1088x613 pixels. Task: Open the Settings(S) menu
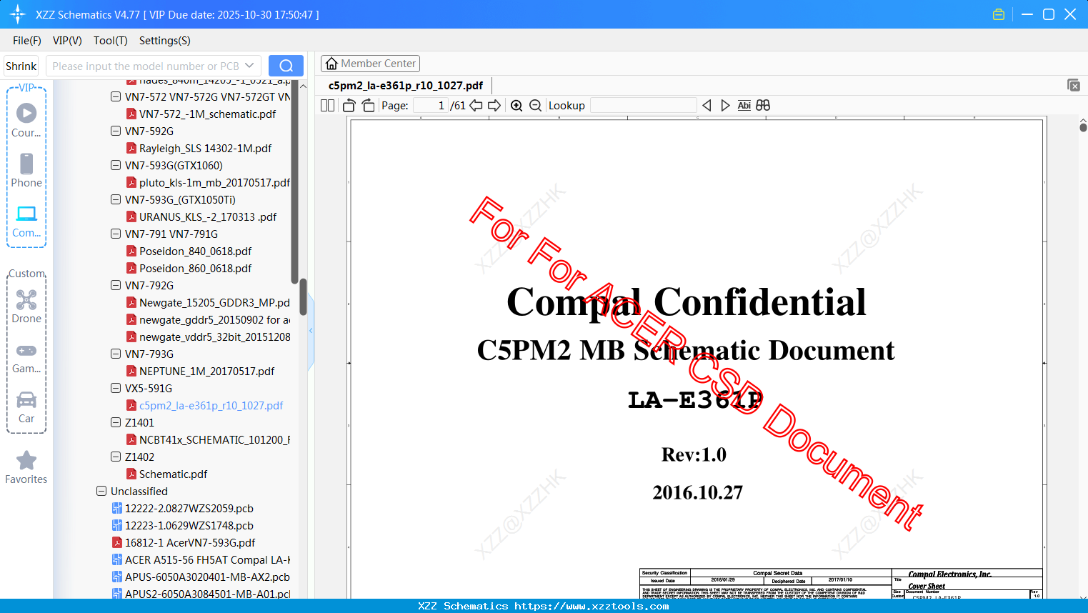(165, 41)
